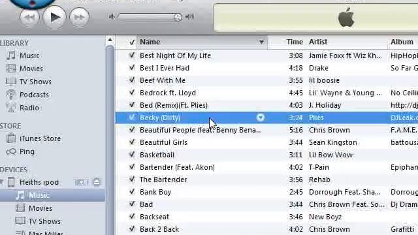
Task: Select the song The Bartender
Action: (x=163, y=180)
